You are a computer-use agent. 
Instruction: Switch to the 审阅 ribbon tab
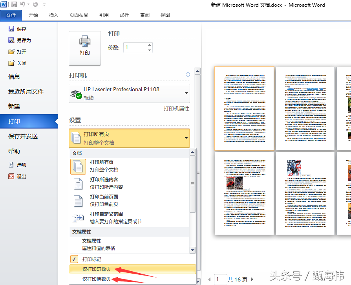click(x=145, y=15)
